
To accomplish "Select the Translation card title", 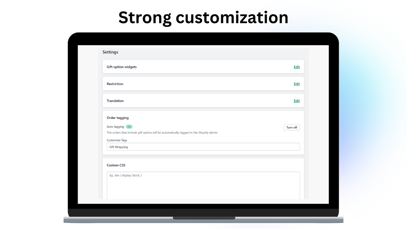I will [x=115, y=101].
